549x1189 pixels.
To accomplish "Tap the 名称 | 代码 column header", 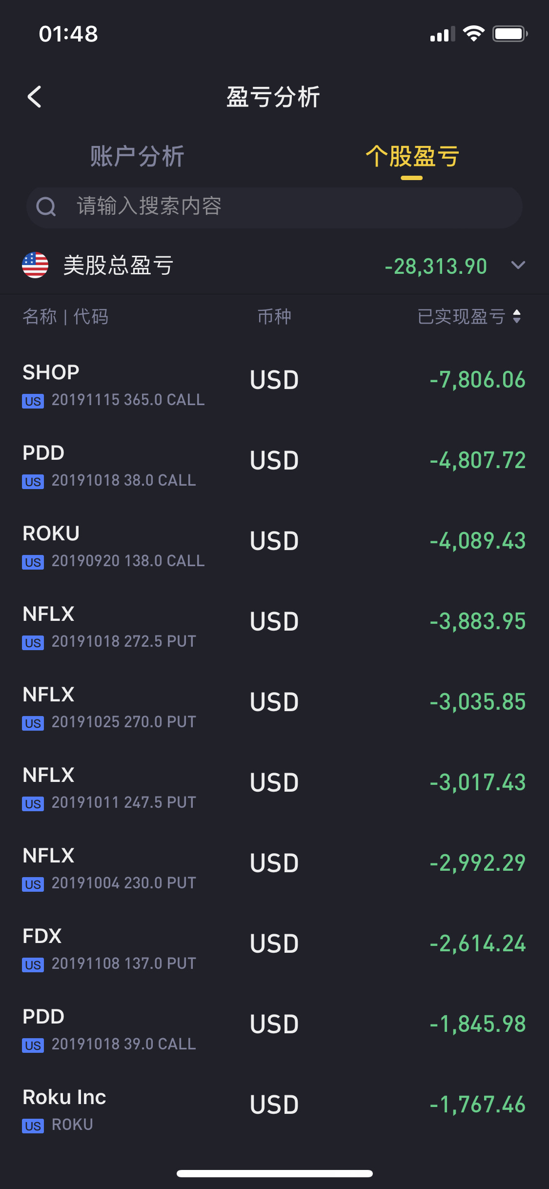I will tap(65, 317).
